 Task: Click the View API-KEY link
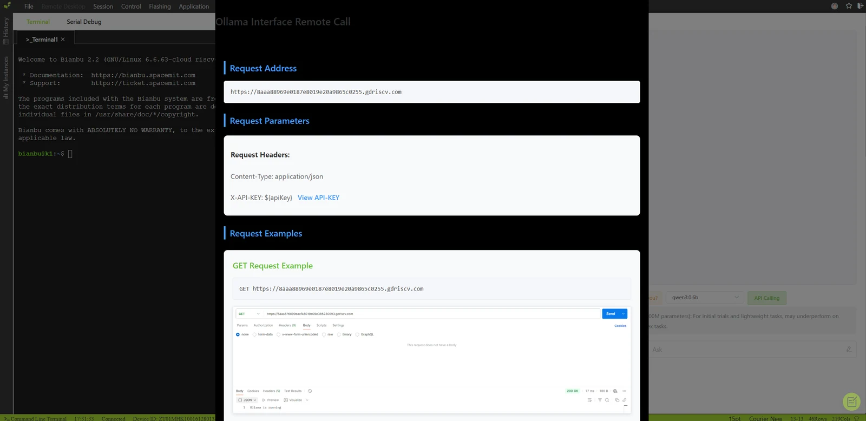click(318, 198)
